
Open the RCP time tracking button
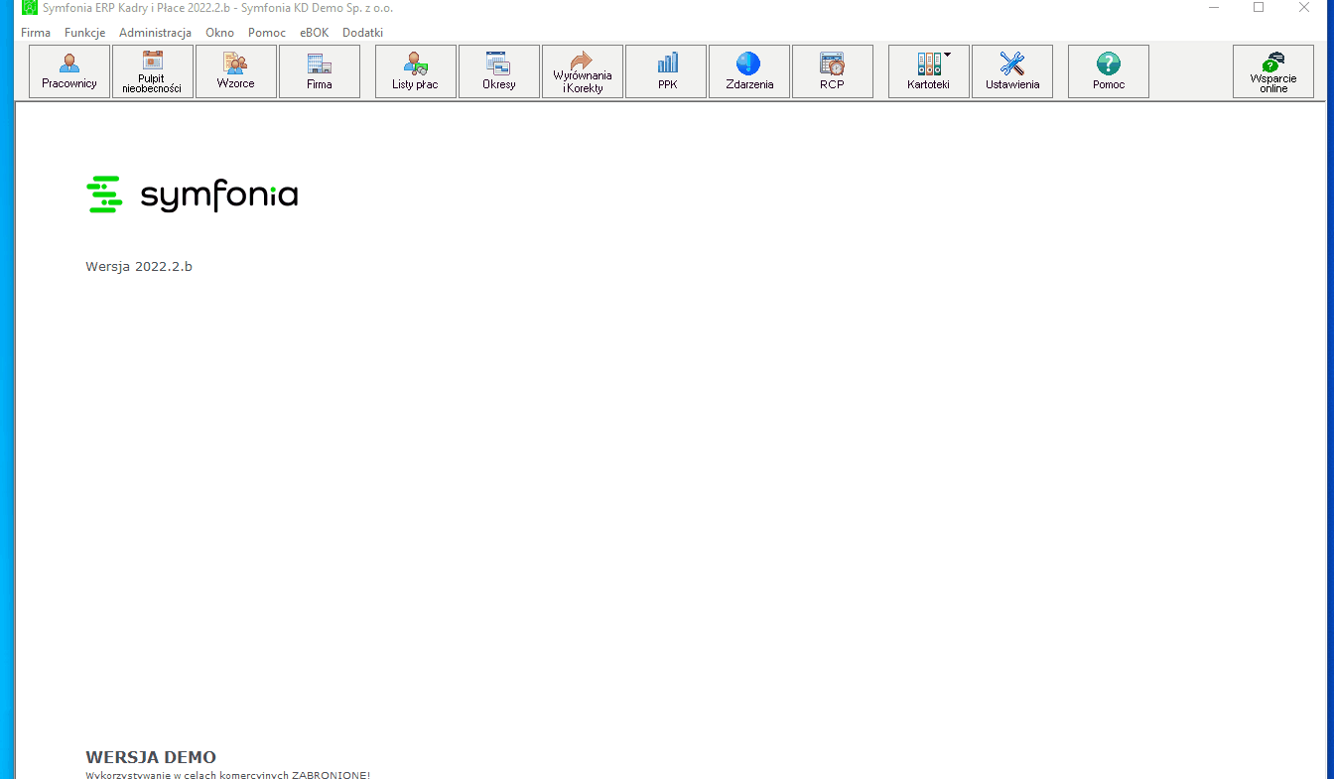click(x=833, y=71)
